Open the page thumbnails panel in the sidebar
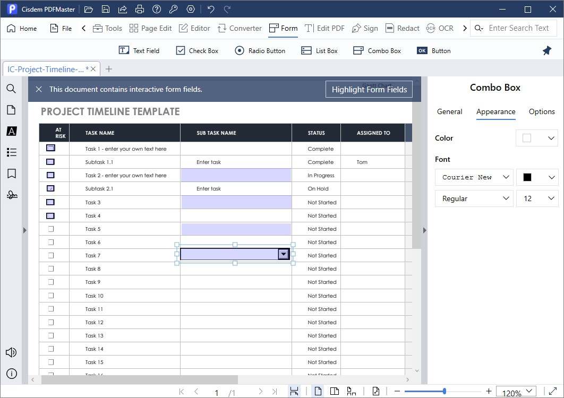 pyautogui.click(x=11, y=110)
